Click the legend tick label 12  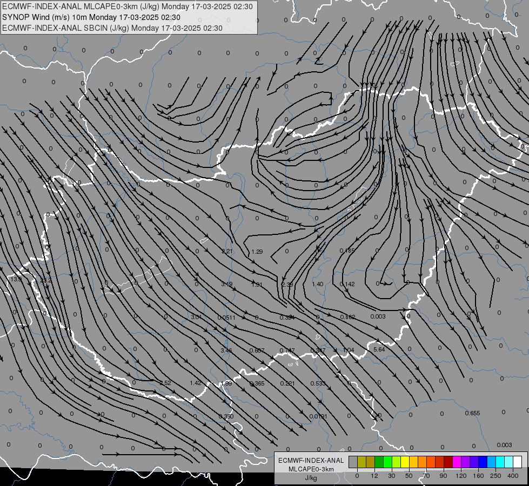(374, 476)
